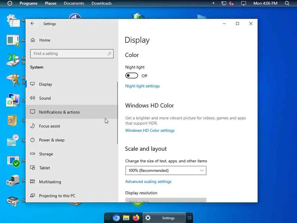The image size is (297, 223).
Task: Click the Mon 4:06 PM clock
Action: point(265,3)
